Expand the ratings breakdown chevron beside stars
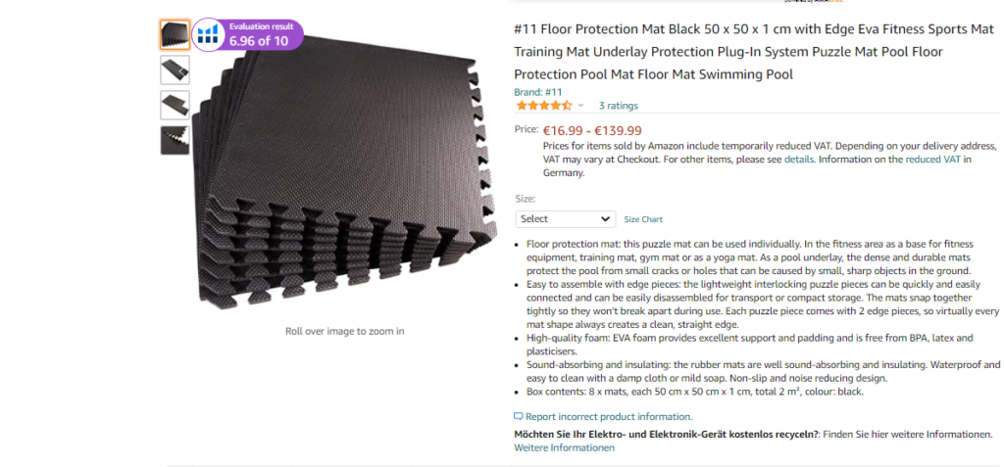Viewport: 1004px width, 467px height. point(580,106)
